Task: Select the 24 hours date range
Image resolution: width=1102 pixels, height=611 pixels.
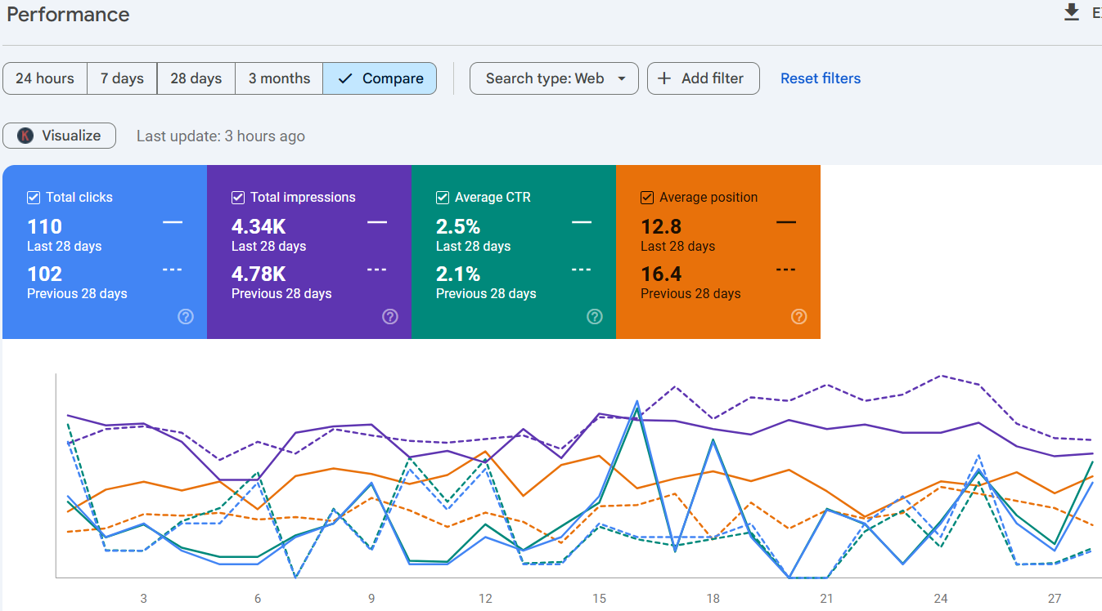Action: click(45, 78)
